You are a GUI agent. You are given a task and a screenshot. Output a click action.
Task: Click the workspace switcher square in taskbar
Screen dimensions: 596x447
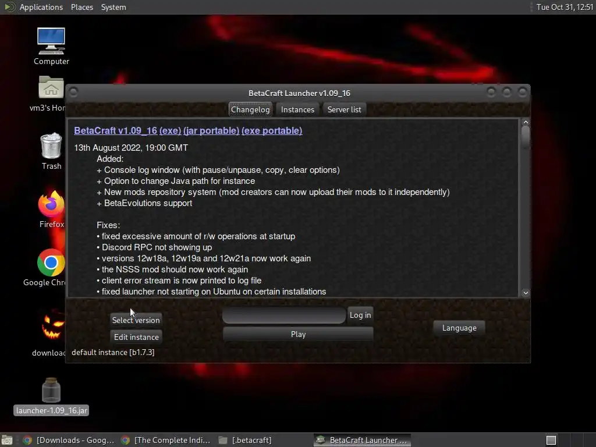pos(551,440)
